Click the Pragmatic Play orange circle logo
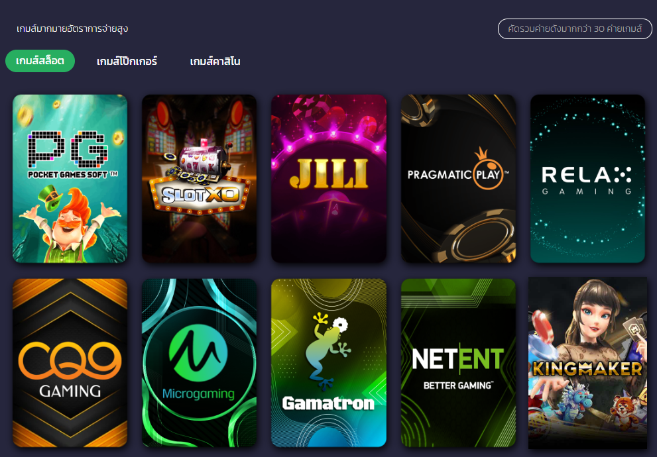Screen dimensions: 657x457 (x=489, y=170)
